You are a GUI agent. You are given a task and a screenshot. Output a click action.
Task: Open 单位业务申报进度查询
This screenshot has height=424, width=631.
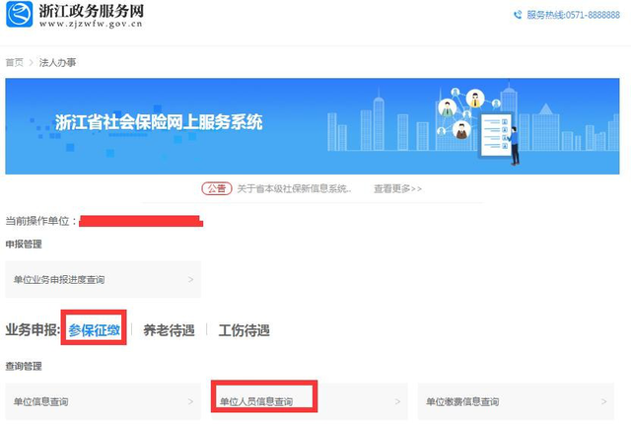103,280
